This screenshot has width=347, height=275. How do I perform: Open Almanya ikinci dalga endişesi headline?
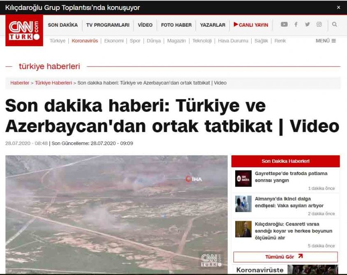coord(289,202)
